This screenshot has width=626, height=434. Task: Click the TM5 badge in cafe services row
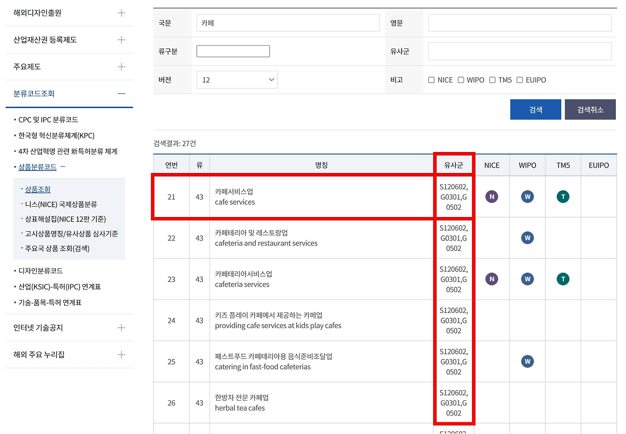(x=563, y=197)
